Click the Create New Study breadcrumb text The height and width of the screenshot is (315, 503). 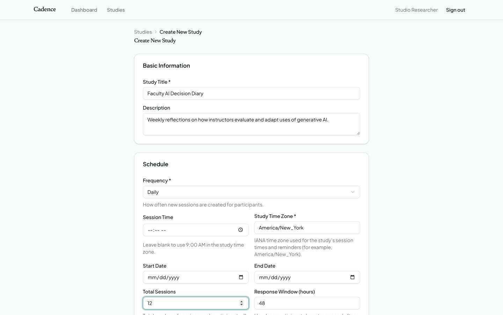click(181, 32)
